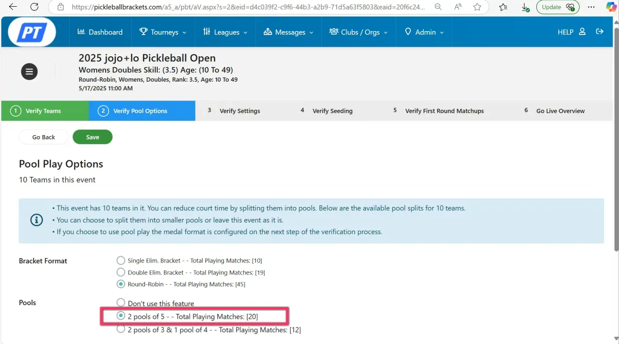Open browser settings ellipsis menu
619x344 pixels.
click(x=591, y=7)
